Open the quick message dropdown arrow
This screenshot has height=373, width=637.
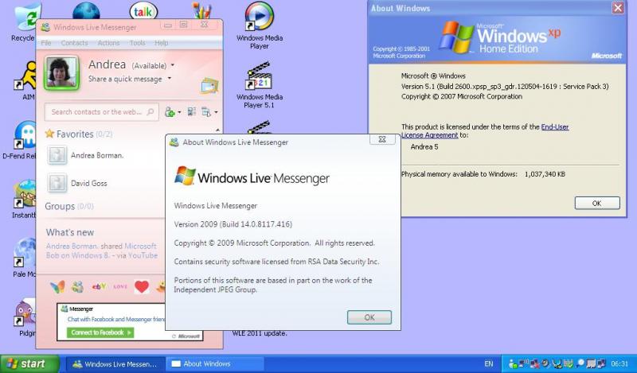coord(170,78)
